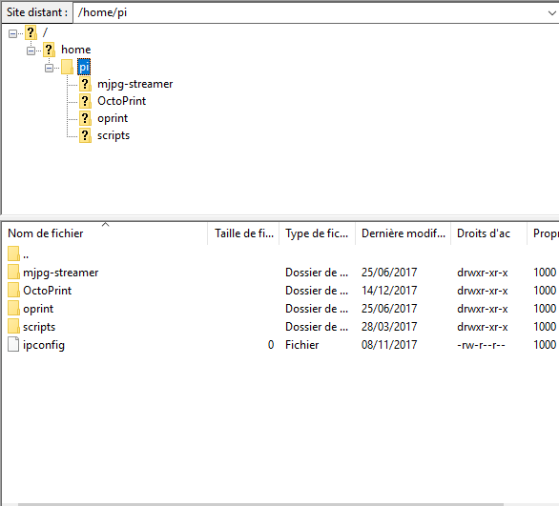This screenshot has height=506, width=559.
Task: Select oprint in the directory tree
Action: coord(113,118)
